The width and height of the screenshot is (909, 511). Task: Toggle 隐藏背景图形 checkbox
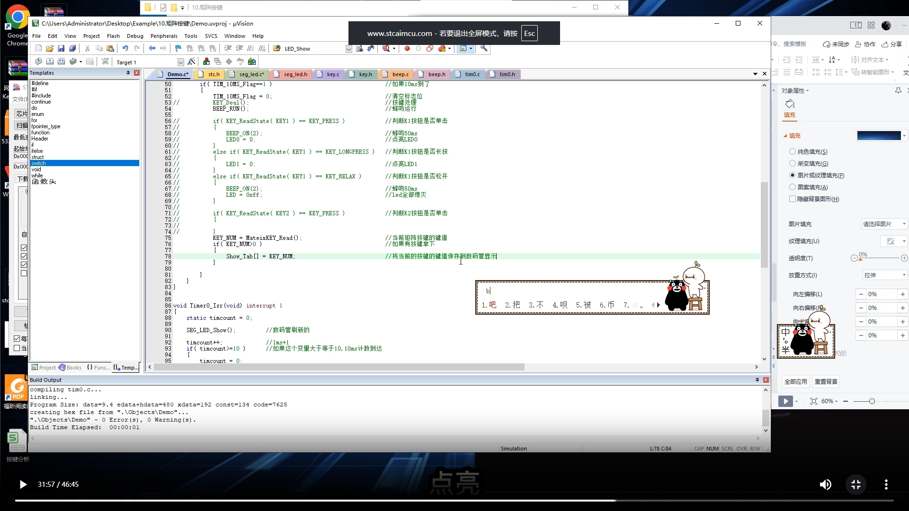click(793, 199)
